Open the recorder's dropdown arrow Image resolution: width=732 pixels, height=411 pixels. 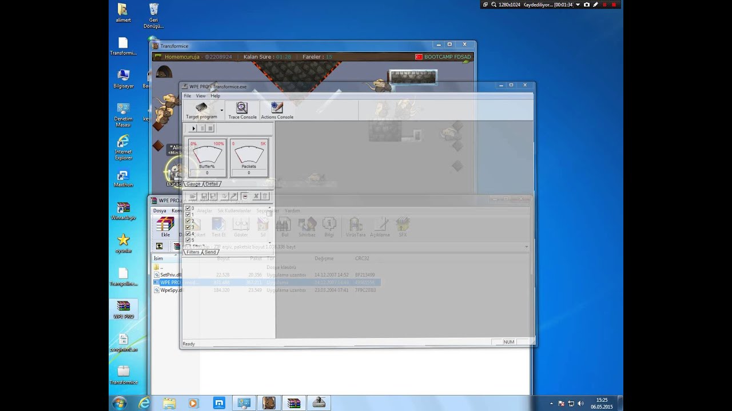(x=578, y=5)
